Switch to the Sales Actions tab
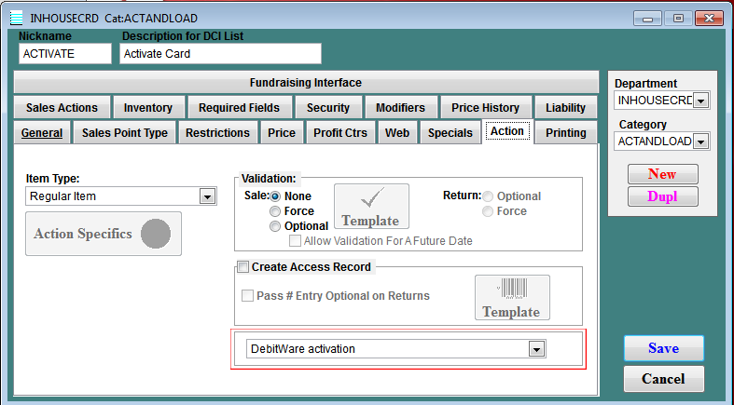Viewport: 734px width, 405px height. pyautogui.click(x=62, y=107)
